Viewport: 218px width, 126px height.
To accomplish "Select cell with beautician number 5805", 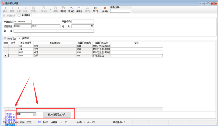I will coord(26,52).
